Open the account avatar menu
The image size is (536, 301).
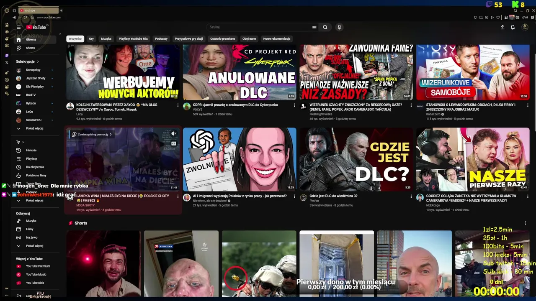tap(525, 27)
